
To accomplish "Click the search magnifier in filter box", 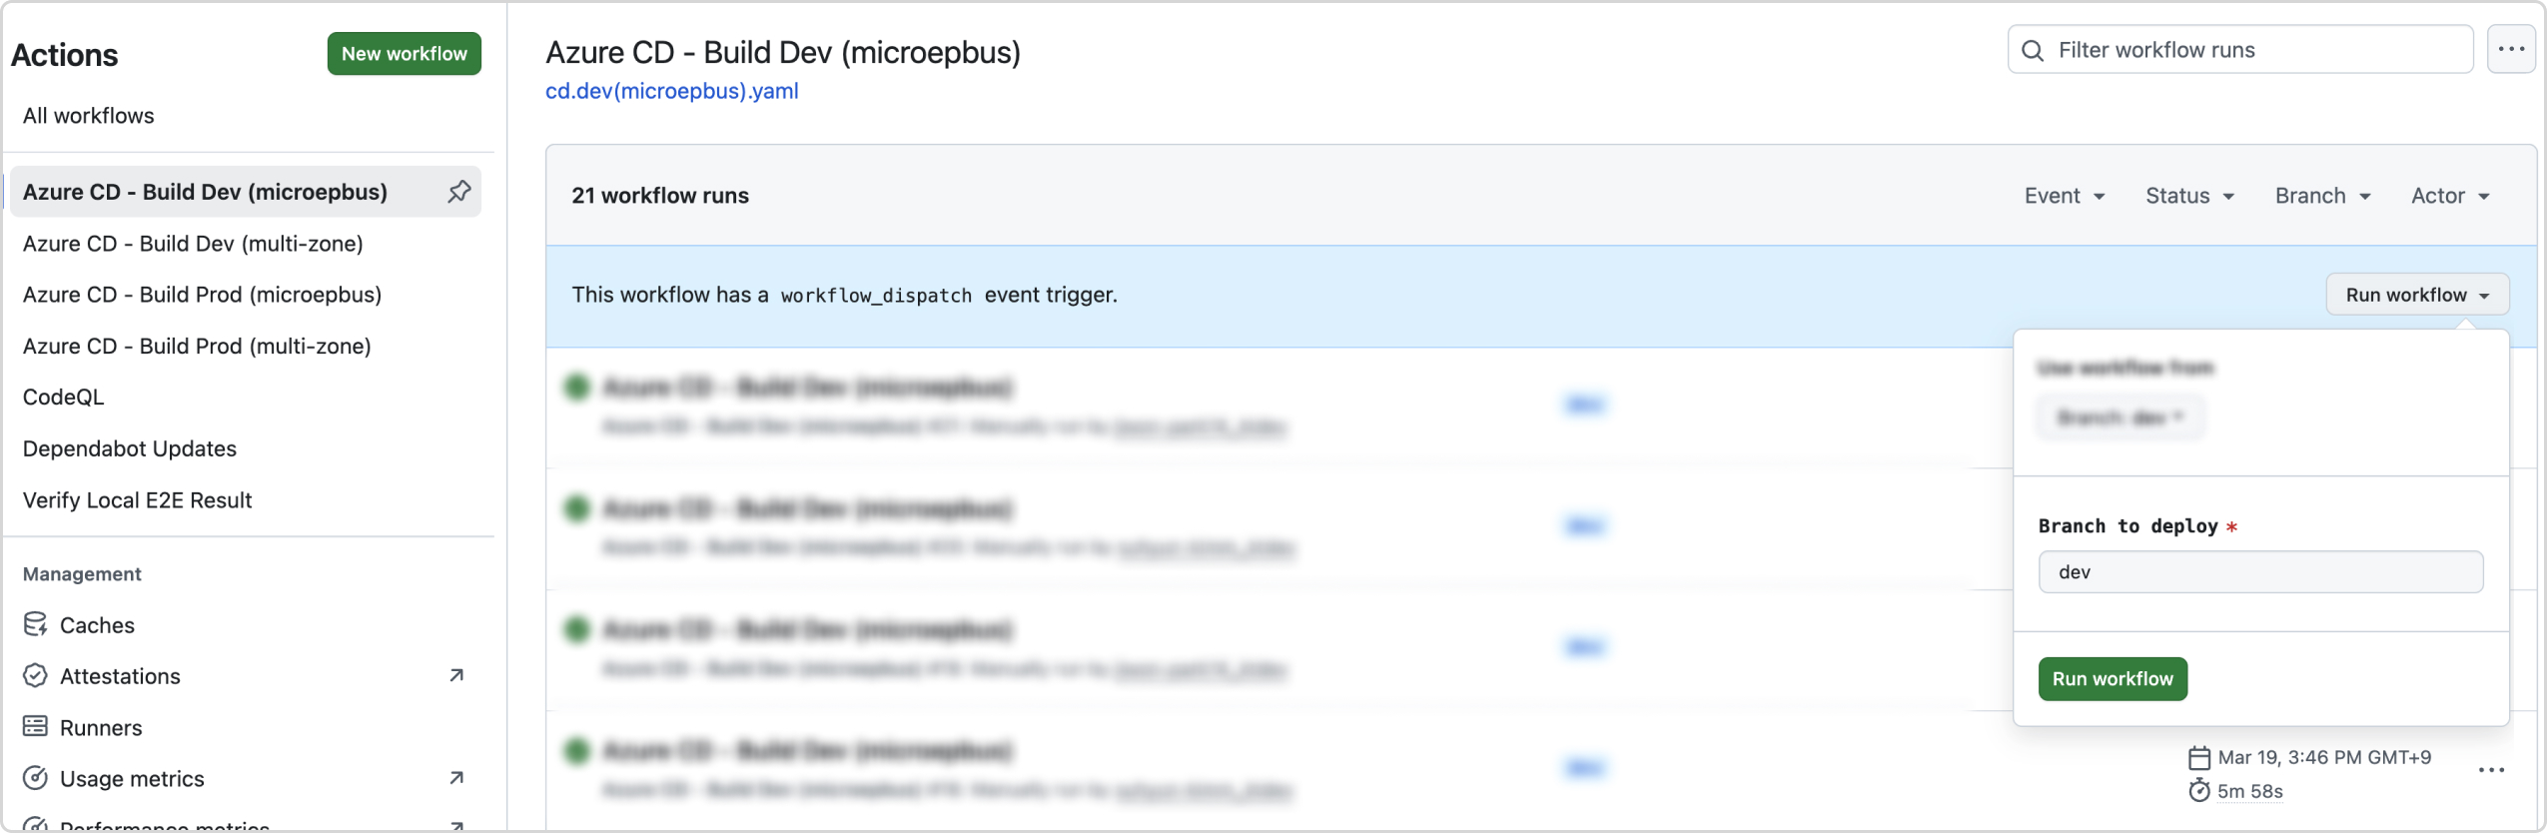I will coord(2033,50).
